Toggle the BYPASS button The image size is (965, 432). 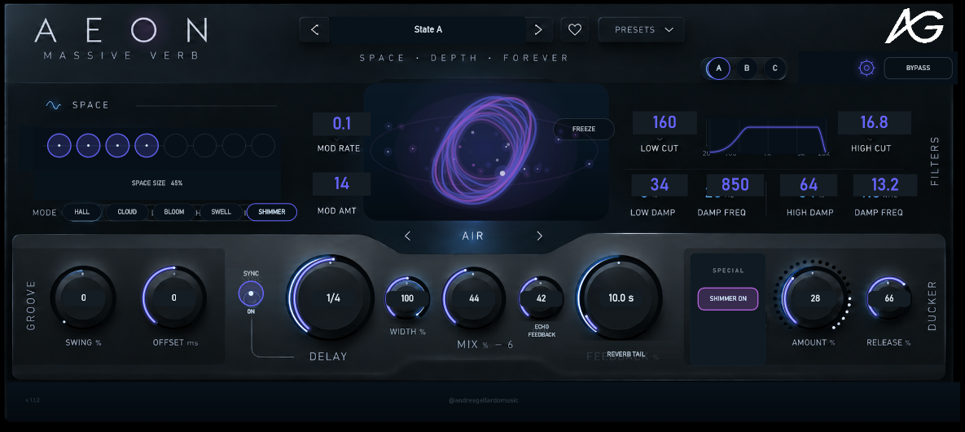pos(918,68)
